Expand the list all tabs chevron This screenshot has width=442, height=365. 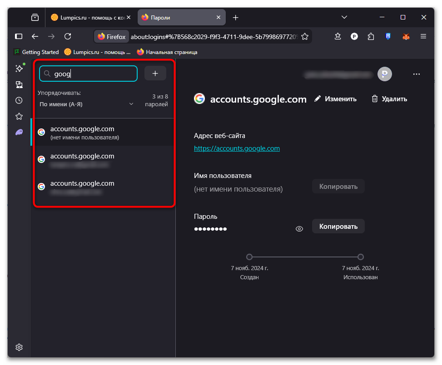click(344, 17)
